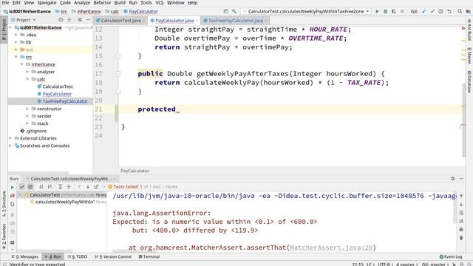Click fold marker on line 17
The height and width of the screenshot is (266, 473).
[118, 74]
